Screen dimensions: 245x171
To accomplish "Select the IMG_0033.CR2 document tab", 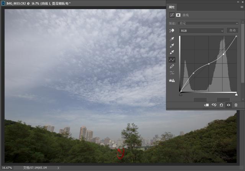I will pos(38,3).
